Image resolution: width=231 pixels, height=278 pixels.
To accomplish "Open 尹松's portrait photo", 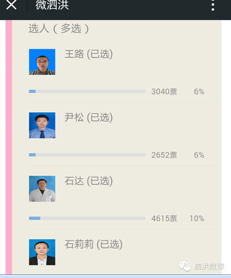I will pos(42,125).
